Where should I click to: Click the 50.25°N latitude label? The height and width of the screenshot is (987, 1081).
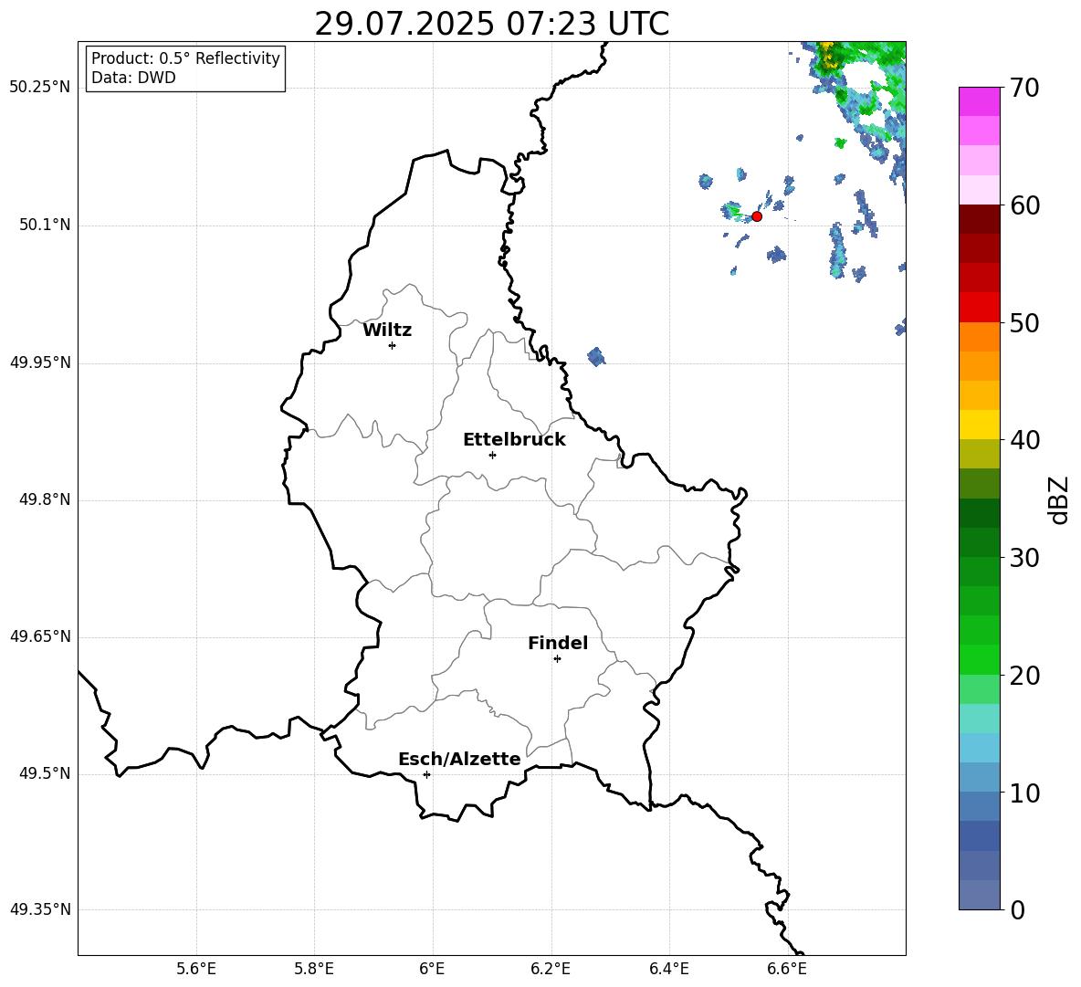click(x=40, y=88)
